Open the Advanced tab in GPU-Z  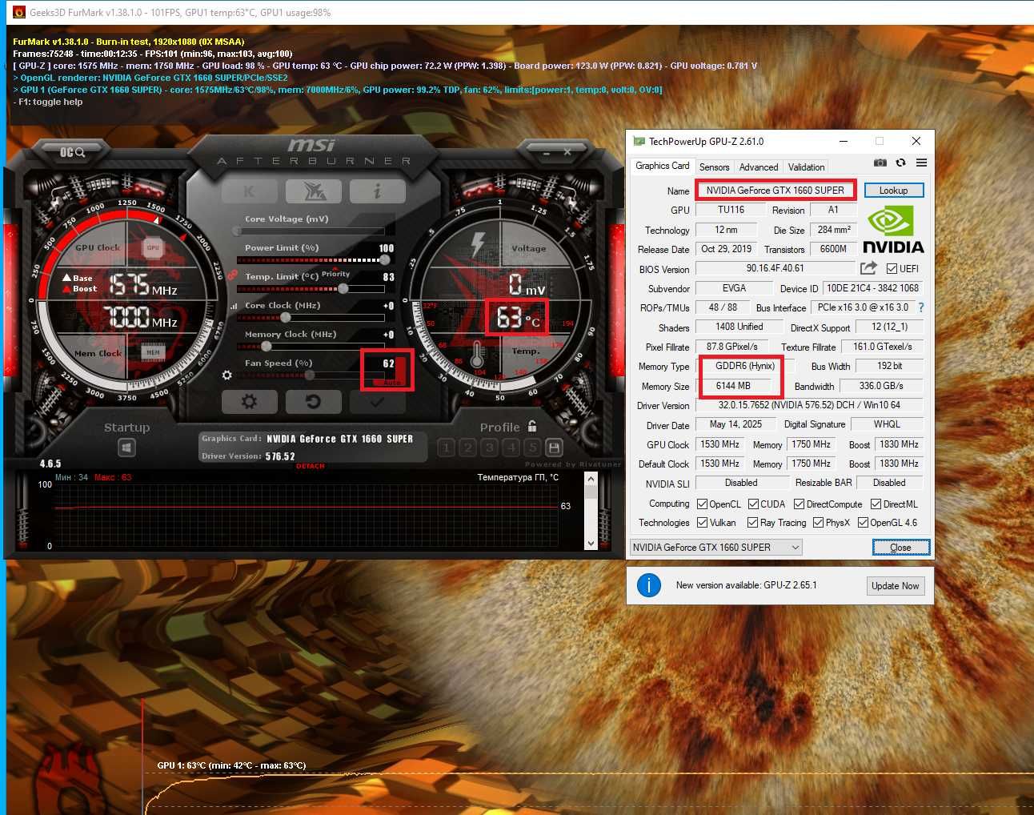pyautogui.click(x=759, y=167)
